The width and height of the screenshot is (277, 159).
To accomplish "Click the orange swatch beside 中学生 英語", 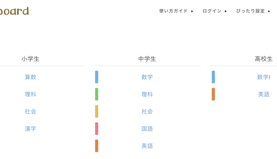I will click(x=97, y=146).
